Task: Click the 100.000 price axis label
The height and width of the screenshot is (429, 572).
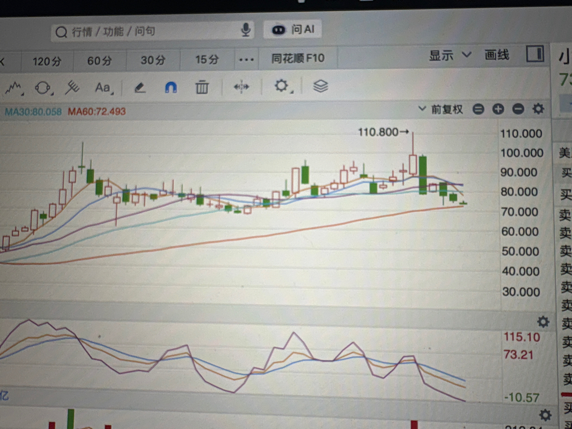Action: tap(522, 153)
